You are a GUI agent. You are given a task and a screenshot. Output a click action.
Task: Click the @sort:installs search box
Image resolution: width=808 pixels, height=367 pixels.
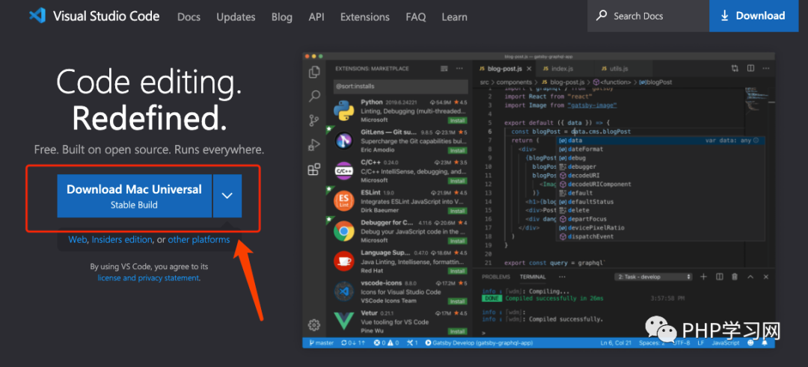click(x=400, y=87)
